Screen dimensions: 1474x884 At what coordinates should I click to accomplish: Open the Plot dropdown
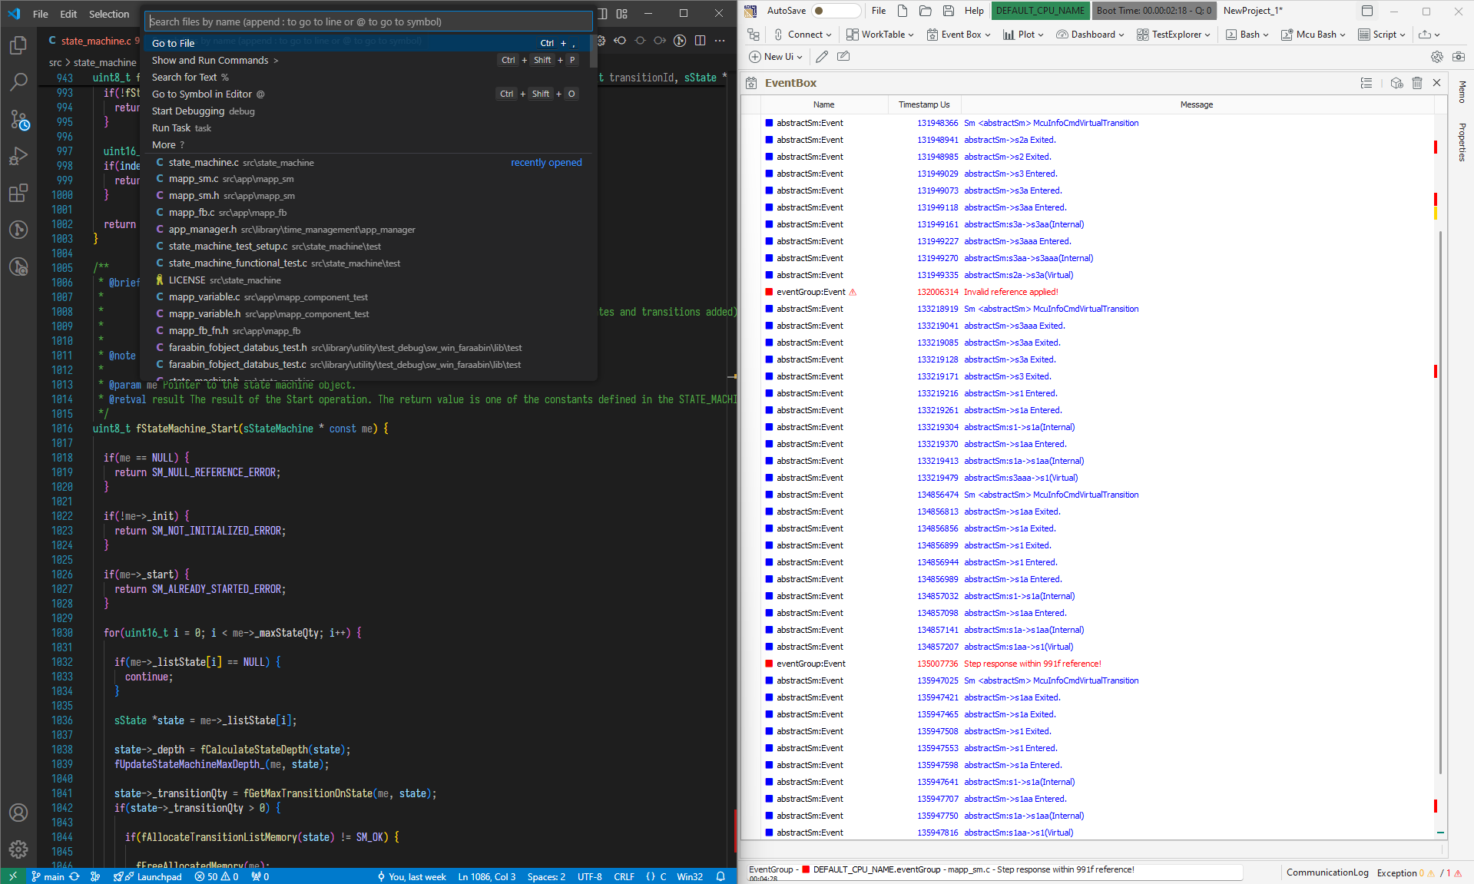pyautogui.click(x=1024, y=35)
